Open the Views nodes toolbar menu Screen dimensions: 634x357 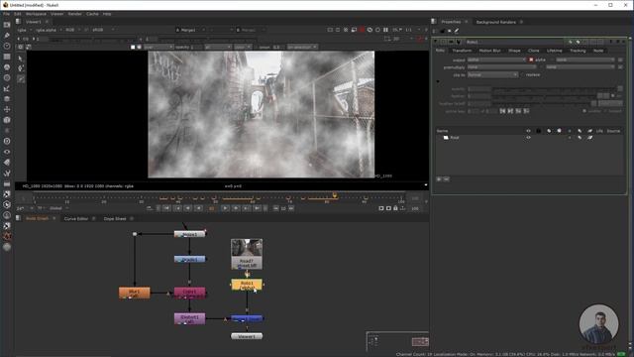click(7, 152)
